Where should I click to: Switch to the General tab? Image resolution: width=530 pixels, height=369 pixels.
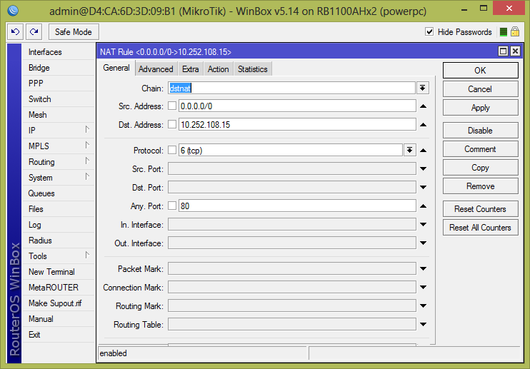116,69
